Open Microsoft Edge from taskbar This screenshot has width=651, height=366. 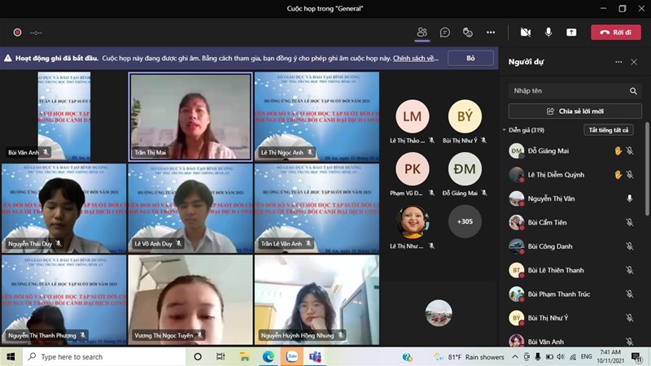click(x=269, y=357)
